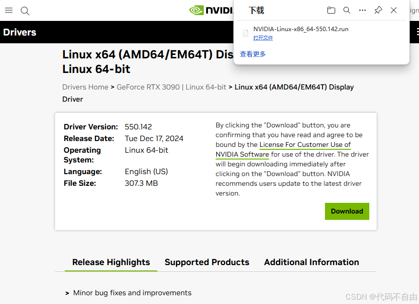
Task: Open more options ellipsis in download panel
Action: click(362, 10)
